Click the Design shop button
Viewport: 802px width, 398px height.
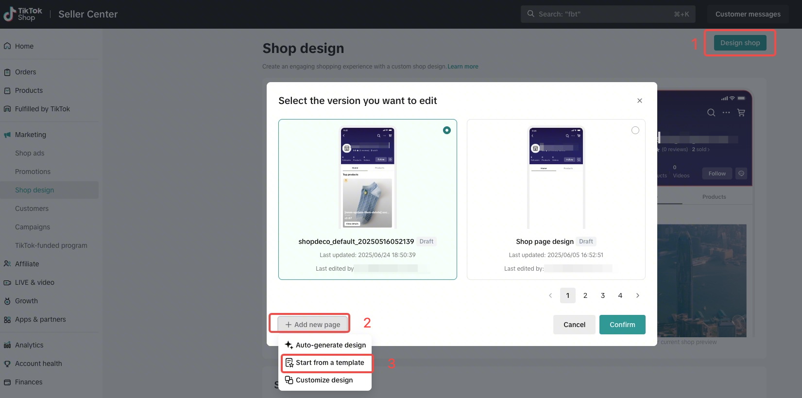[x=740, y=43]
